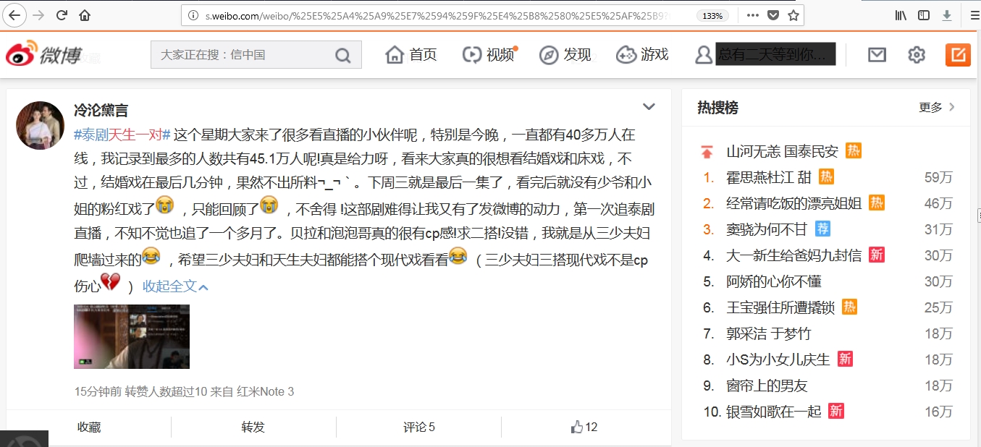
Task: Open hot search 阿娇的心你不懂
Action: (774, 281)
